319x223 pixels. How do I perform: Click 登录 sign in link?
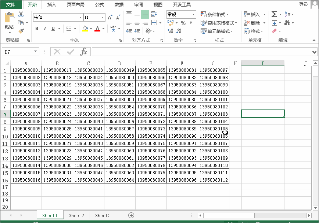pyautogui.click(x=304, y=4)
